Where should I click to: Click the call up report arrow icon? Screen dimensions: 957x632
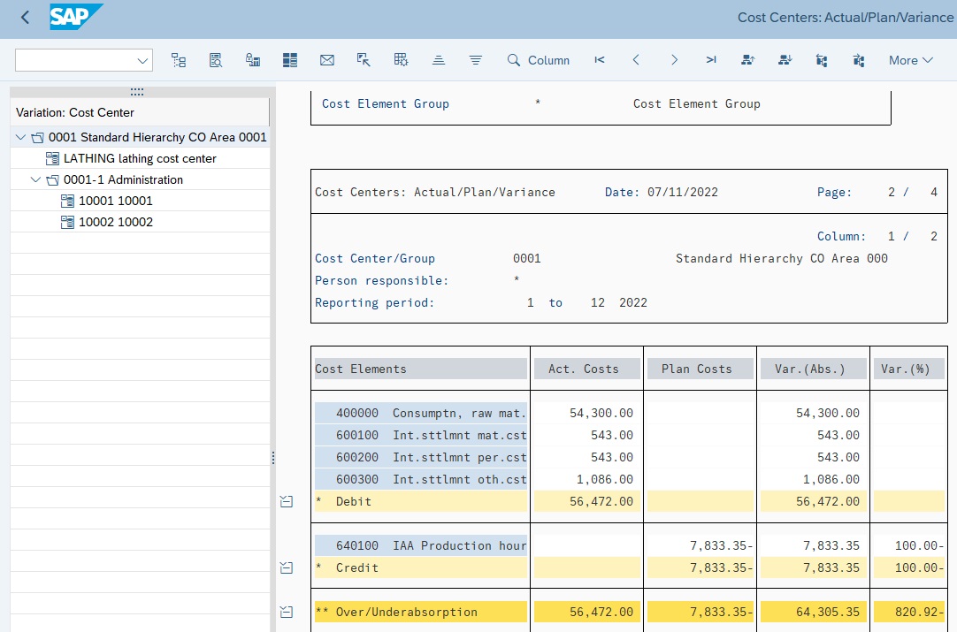(364, 60)
